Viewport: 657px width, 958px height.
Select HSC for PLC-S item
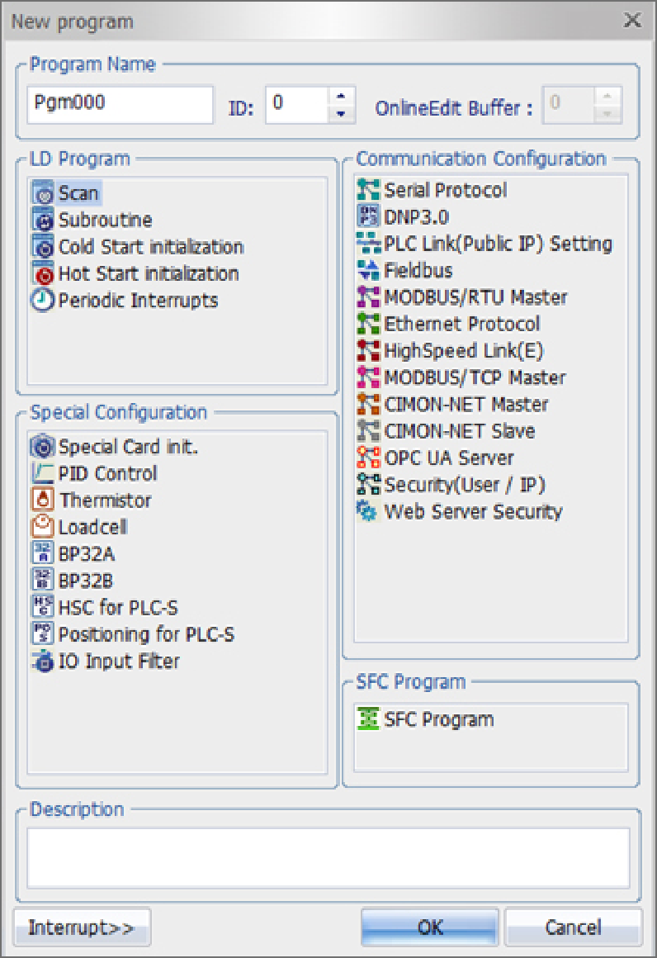click(x=117, y=608)
